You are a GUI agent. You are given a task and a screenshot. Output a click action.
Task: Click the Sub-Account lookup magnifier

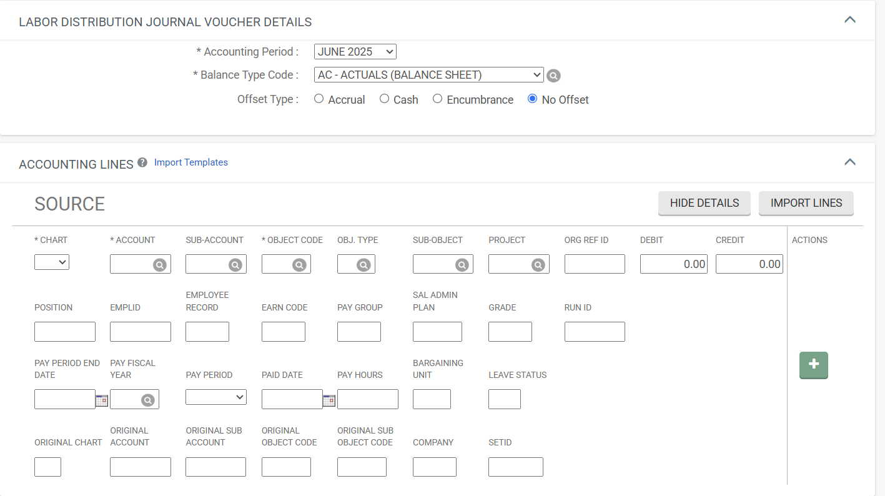(235, 265)
